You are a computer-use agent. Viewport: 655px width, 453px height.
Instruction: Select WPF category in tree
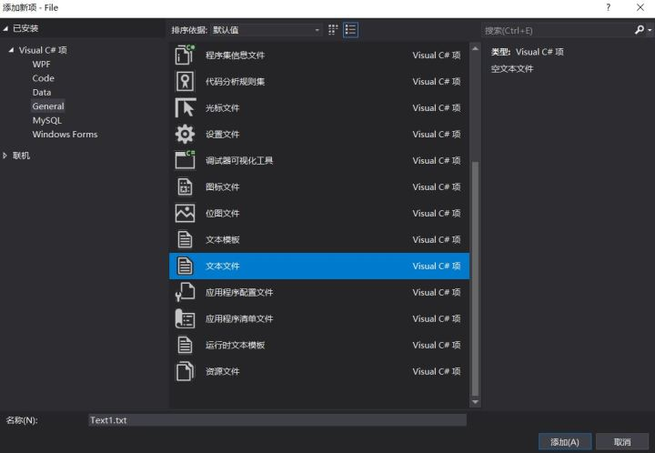click(41, 65)
